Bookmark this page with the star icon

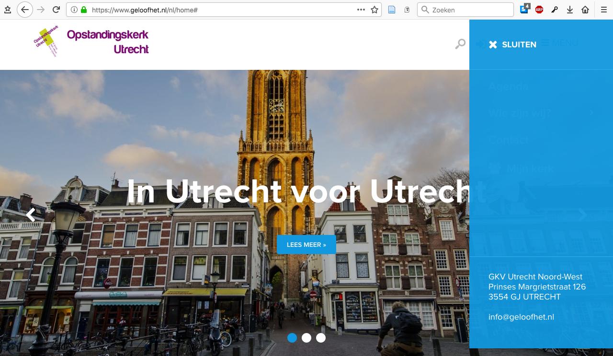[x=375, y=10]
